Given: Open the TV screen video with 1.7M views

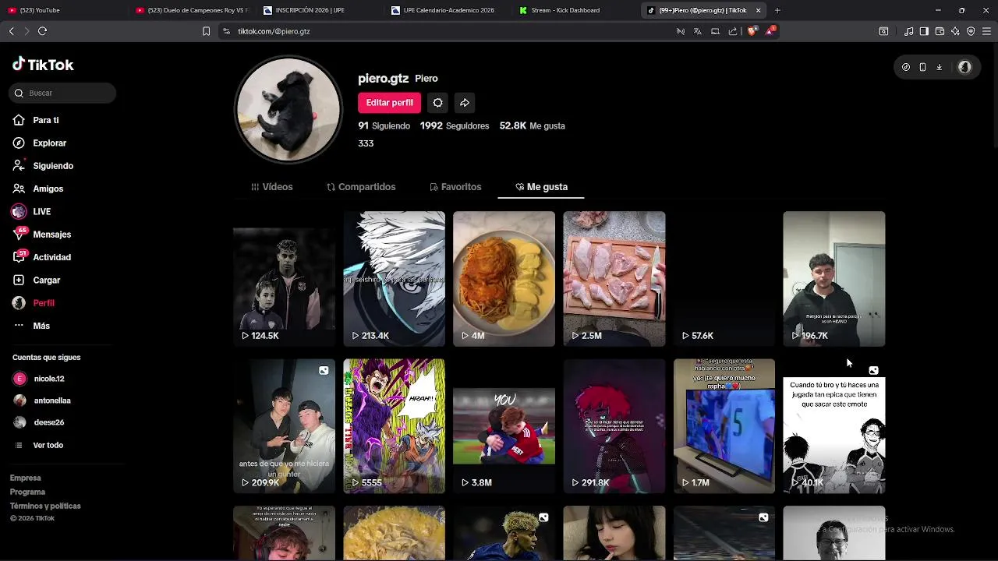Looking at the screenshot, I should click(x=724, y=426).
